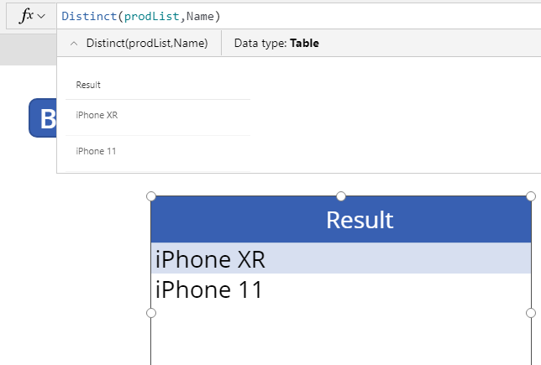Select iPhone XR row in formula preview
The image size is (541, 365).
point(158,117)
